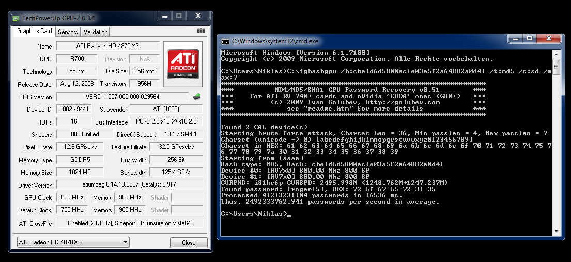Click the Shaders field 800 Unified

click(x=85, y=134)
